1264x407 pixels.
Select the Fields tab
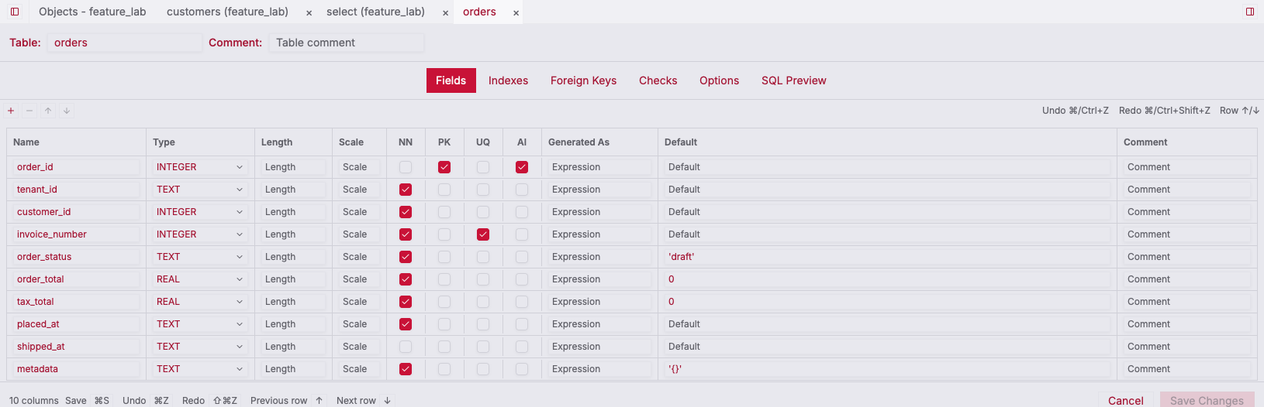[x=451, y=80]
